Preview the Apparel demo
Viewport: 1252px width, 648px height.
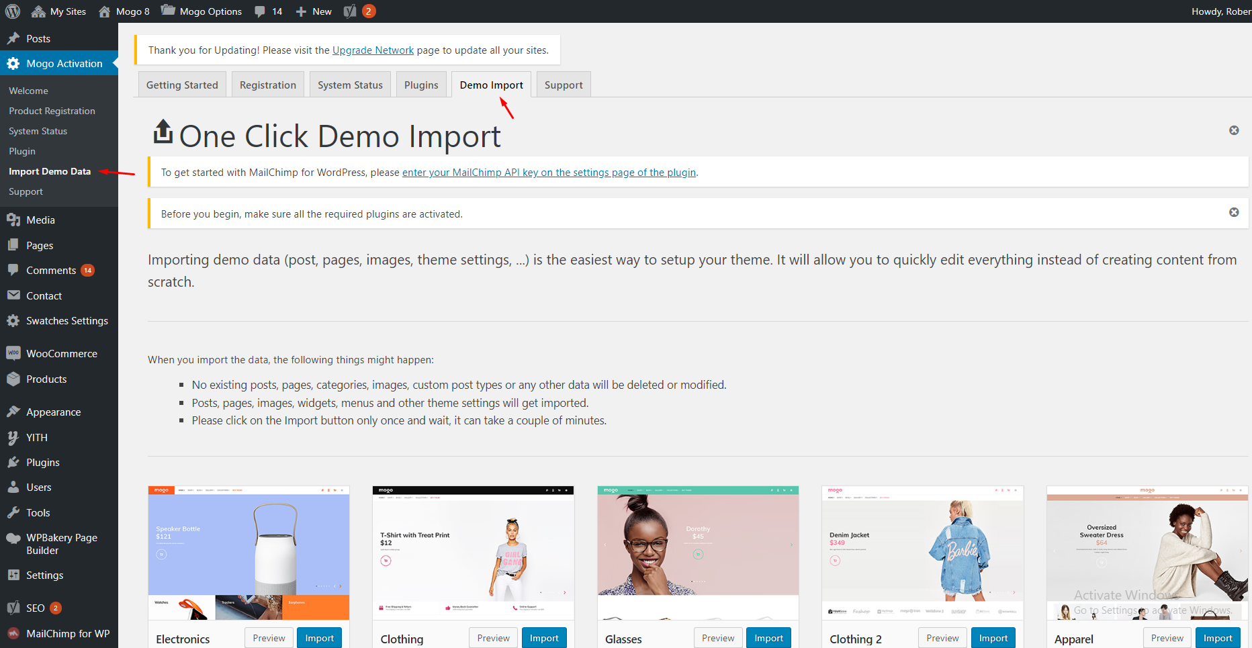pos(1167,638)
